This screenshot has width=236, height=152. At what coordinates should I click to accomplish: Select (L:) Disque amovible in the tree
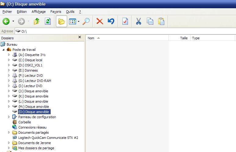pyautogui.click(x=33, y=101)
